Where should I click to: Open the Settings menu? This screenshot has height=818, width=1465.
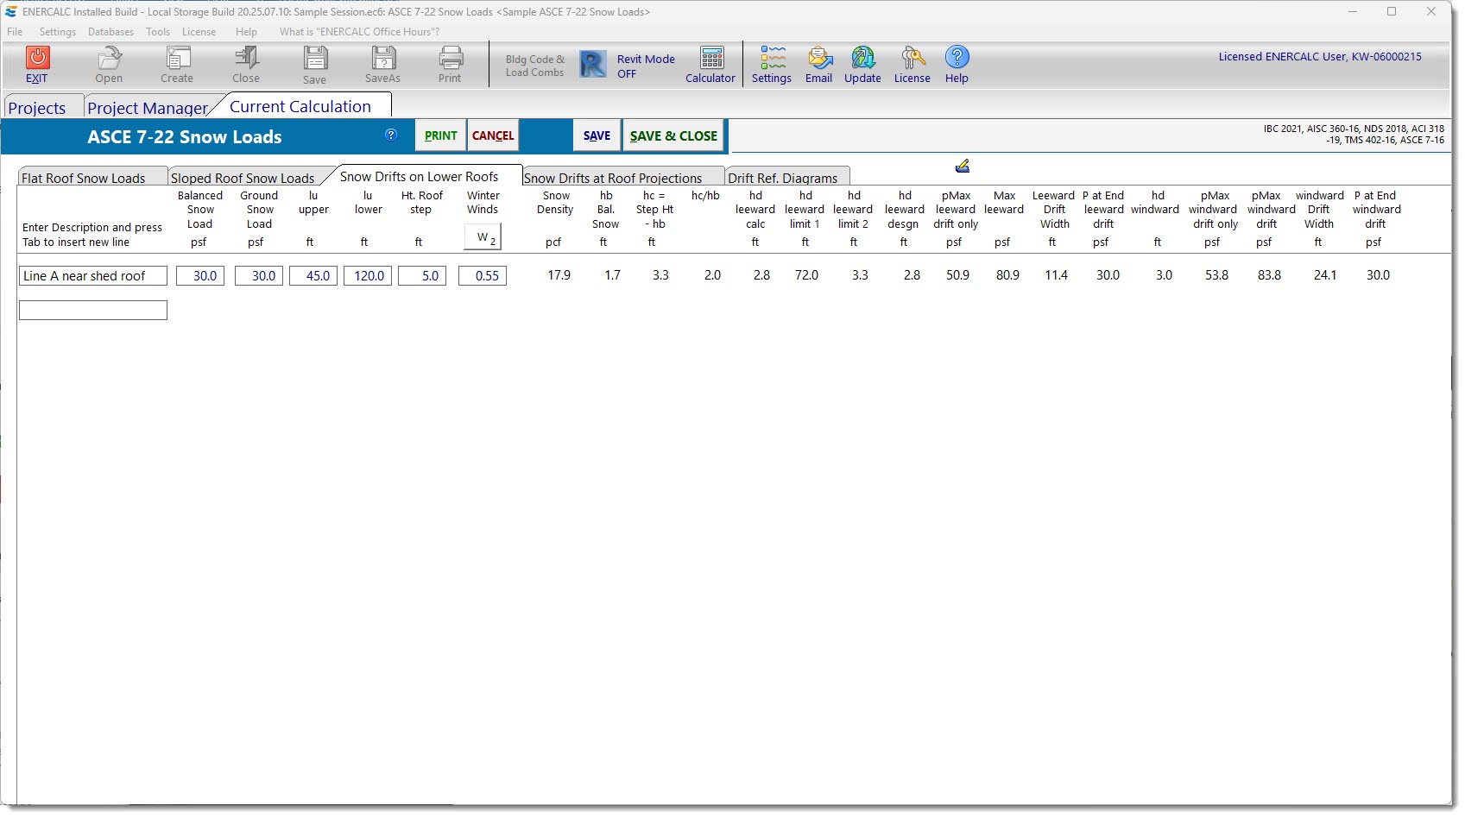(57, 32)
